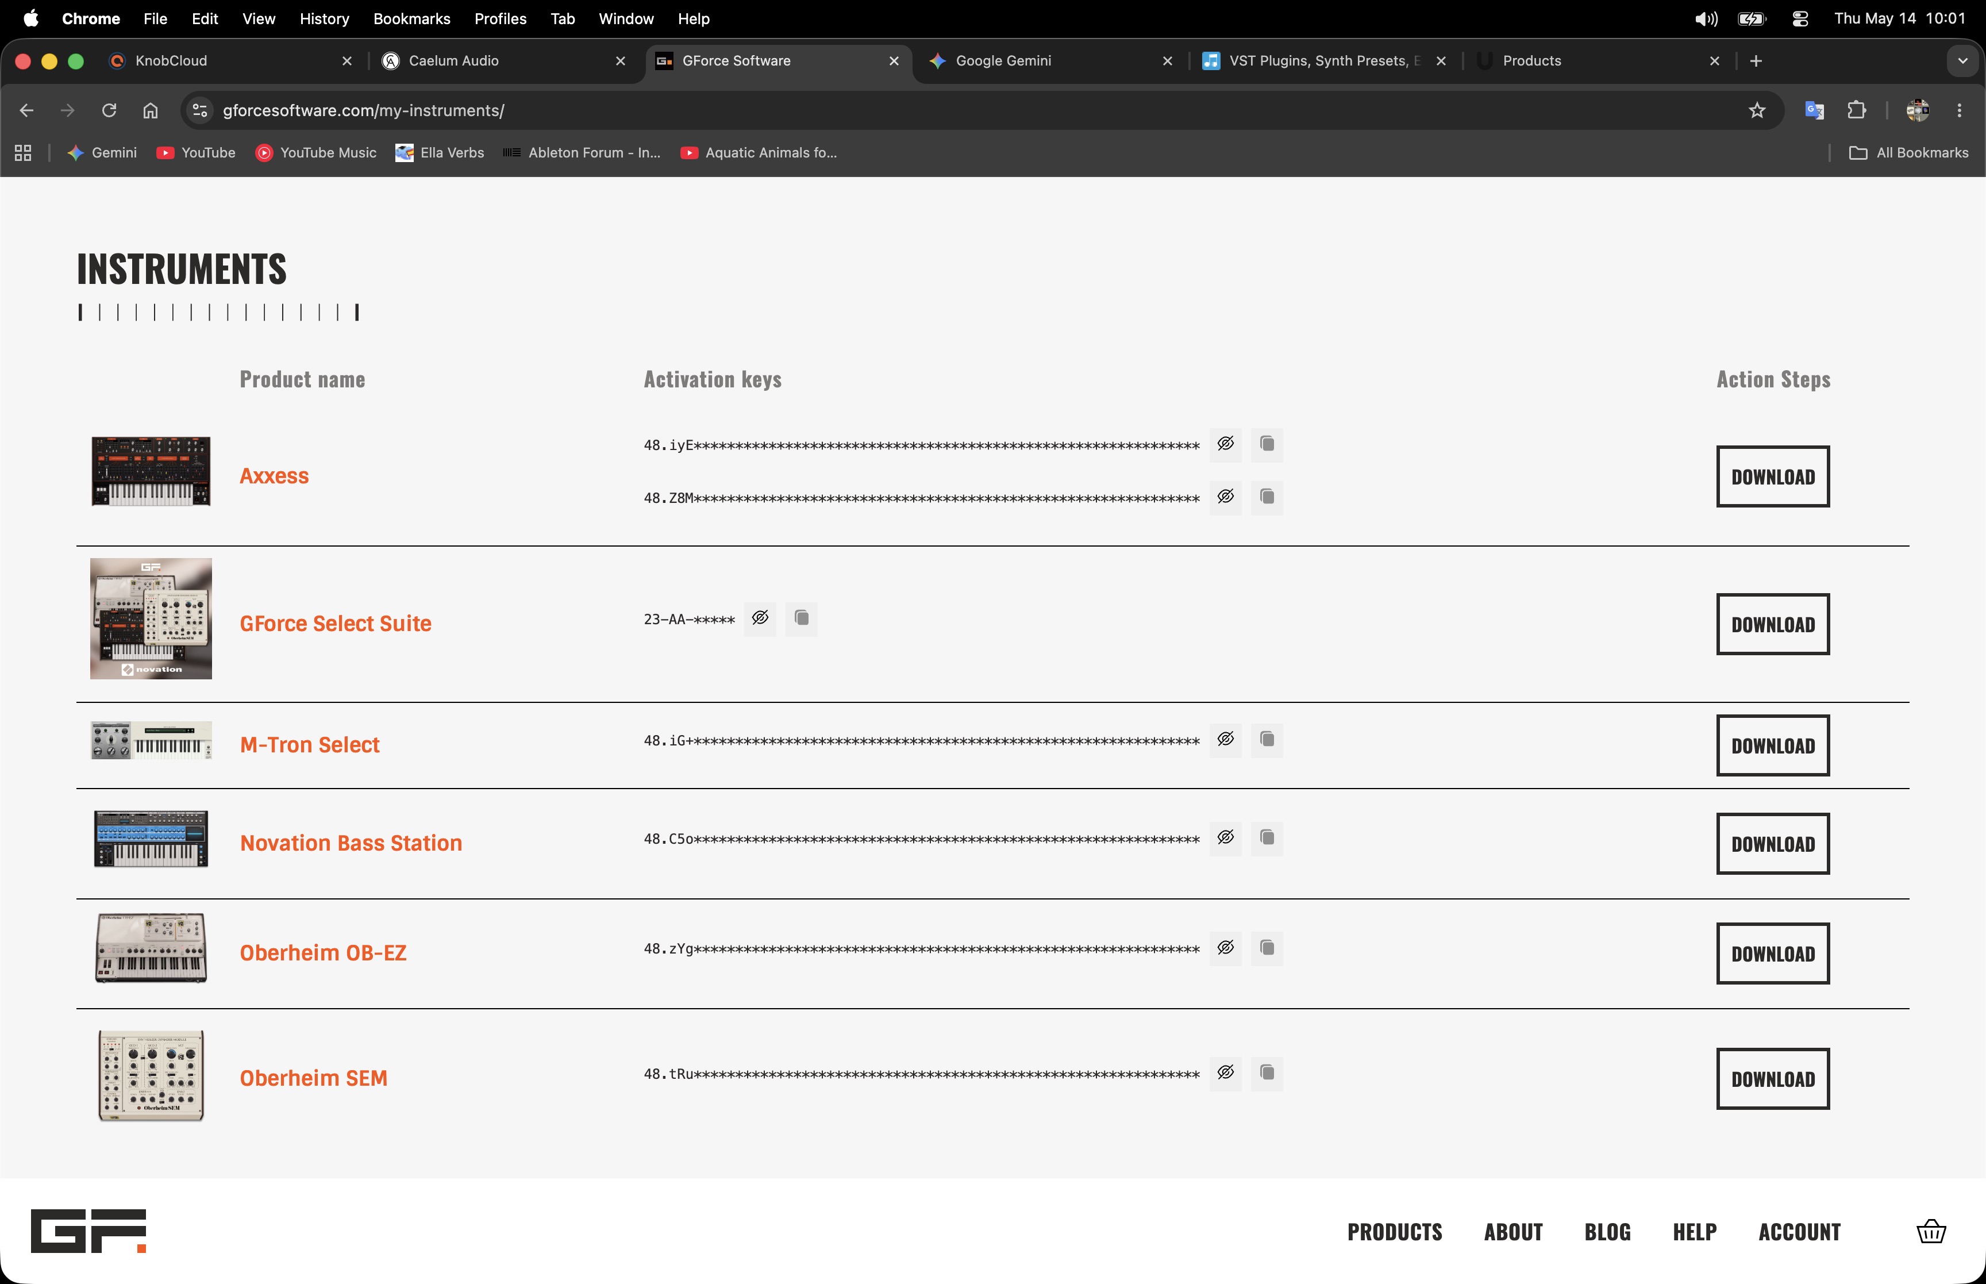Copy the second Axxess activation key
This screenshot has width=1986, height=1284.
(x=1267, y=498)
